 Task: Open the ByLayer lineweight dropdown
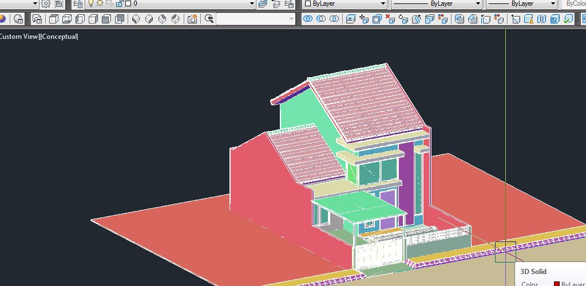click(x=553, y=4)
